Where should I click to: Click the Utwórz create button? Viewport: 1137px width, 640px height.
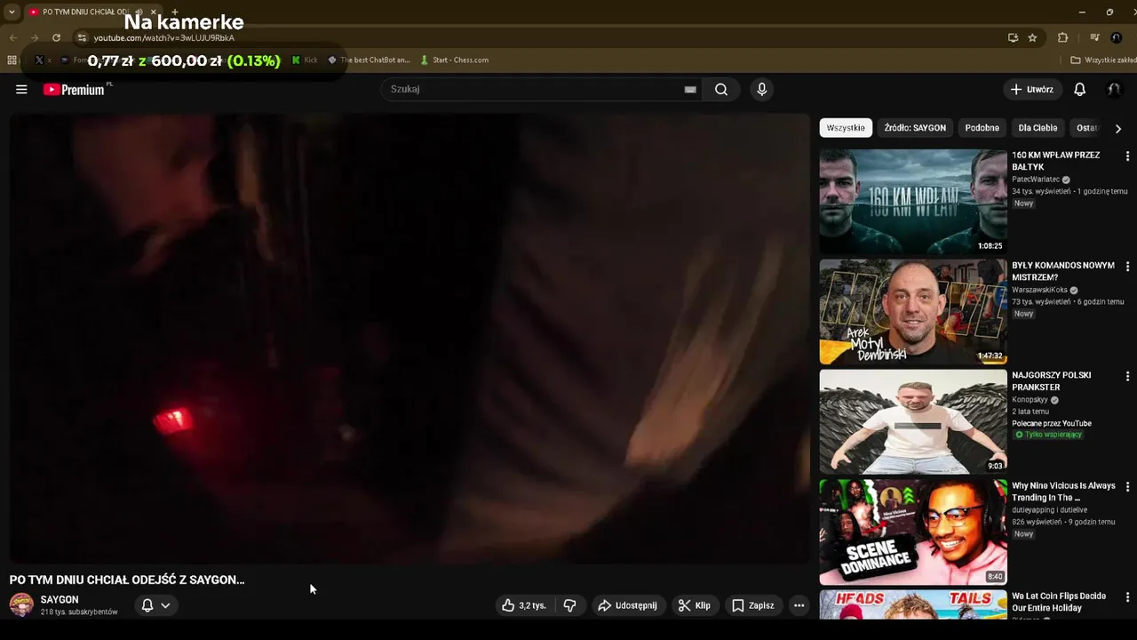click(1032, 89)
